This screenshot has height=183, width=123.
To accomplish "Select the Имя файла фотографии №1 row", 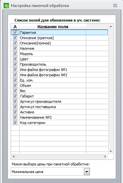I will coord(59,70).
